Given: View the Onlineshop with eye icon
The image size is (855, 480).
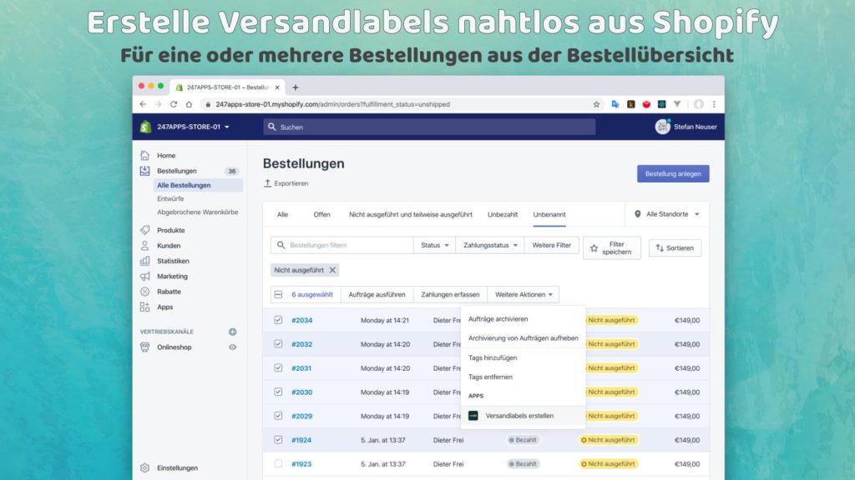Looking at the screenshot, I should (233, 347).
